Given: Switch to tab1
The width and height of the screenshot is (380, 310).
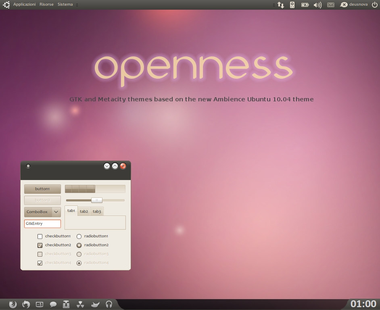Looking at the screenshot, I should pos(71,211).
